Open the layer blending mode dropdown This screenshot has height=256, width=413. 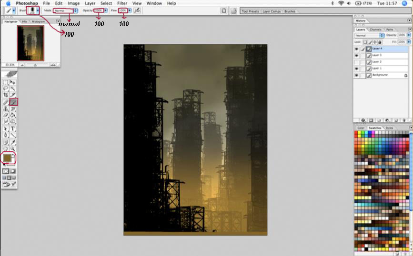369,35
